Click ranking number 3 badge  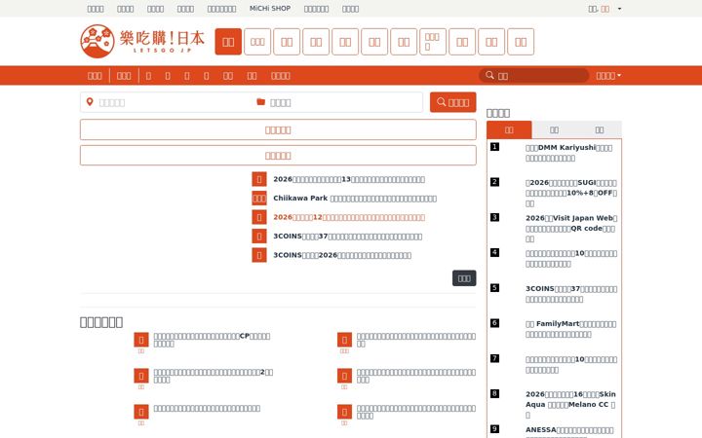tap(494, 217)
